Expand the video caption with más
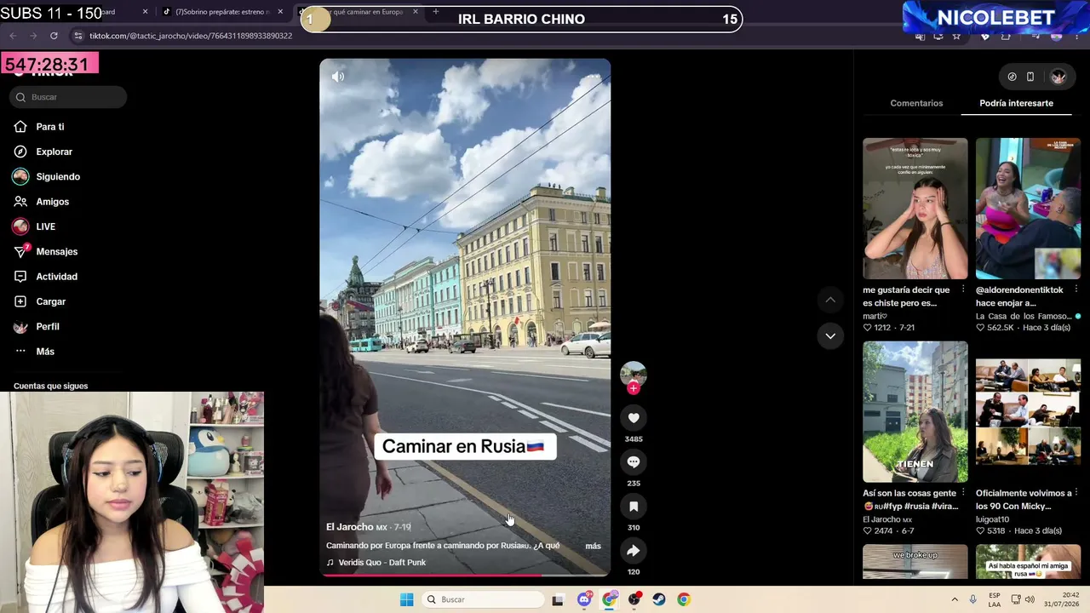Viewport: 1090px width, 613px height. 594,546
